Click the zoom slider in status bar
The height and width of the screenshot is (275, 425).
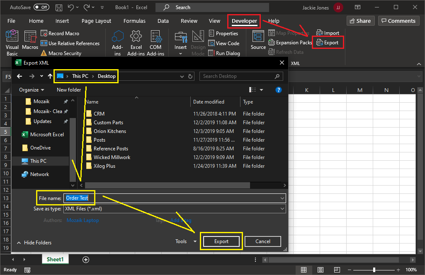click(374, 270)
